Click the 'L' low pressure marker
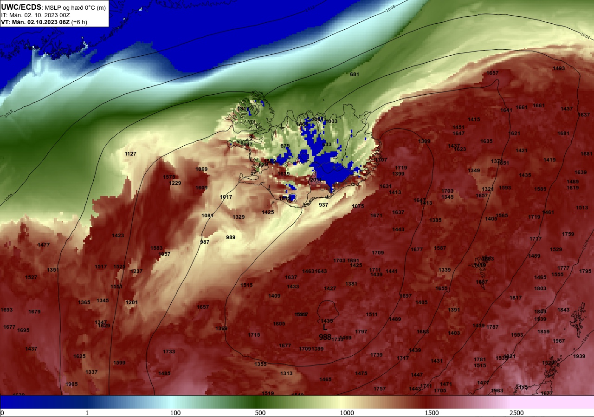Viewport: 594px width, 417px height. pyautogui.click(x=325, y=327)
